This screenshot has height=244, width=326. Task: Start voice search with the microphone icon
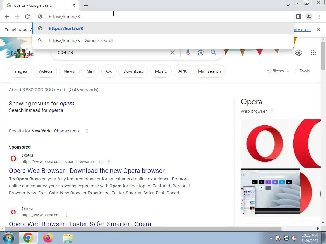click(x=188, y=52)
